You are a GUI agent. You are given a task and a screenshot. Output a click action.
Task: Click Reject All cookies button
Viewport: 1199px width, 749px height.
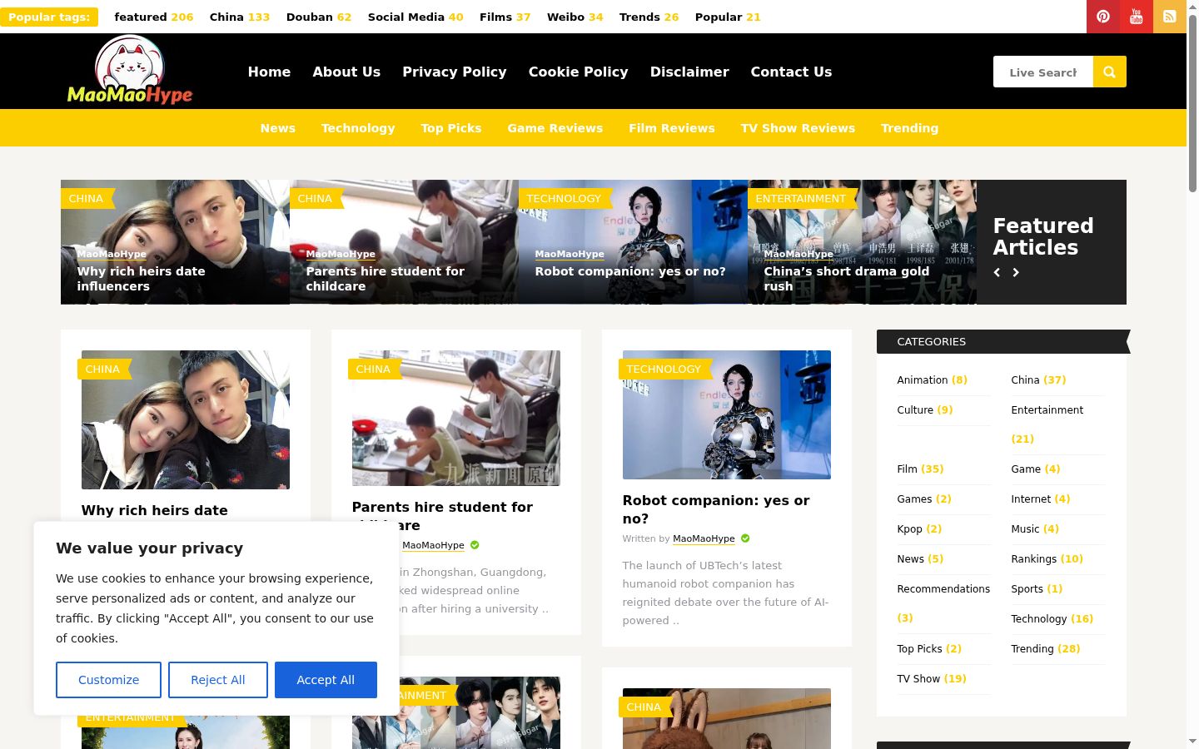coord(218,680)
